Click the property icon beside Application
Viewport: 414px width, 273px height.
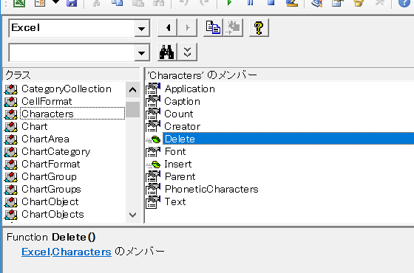(153, 89)
